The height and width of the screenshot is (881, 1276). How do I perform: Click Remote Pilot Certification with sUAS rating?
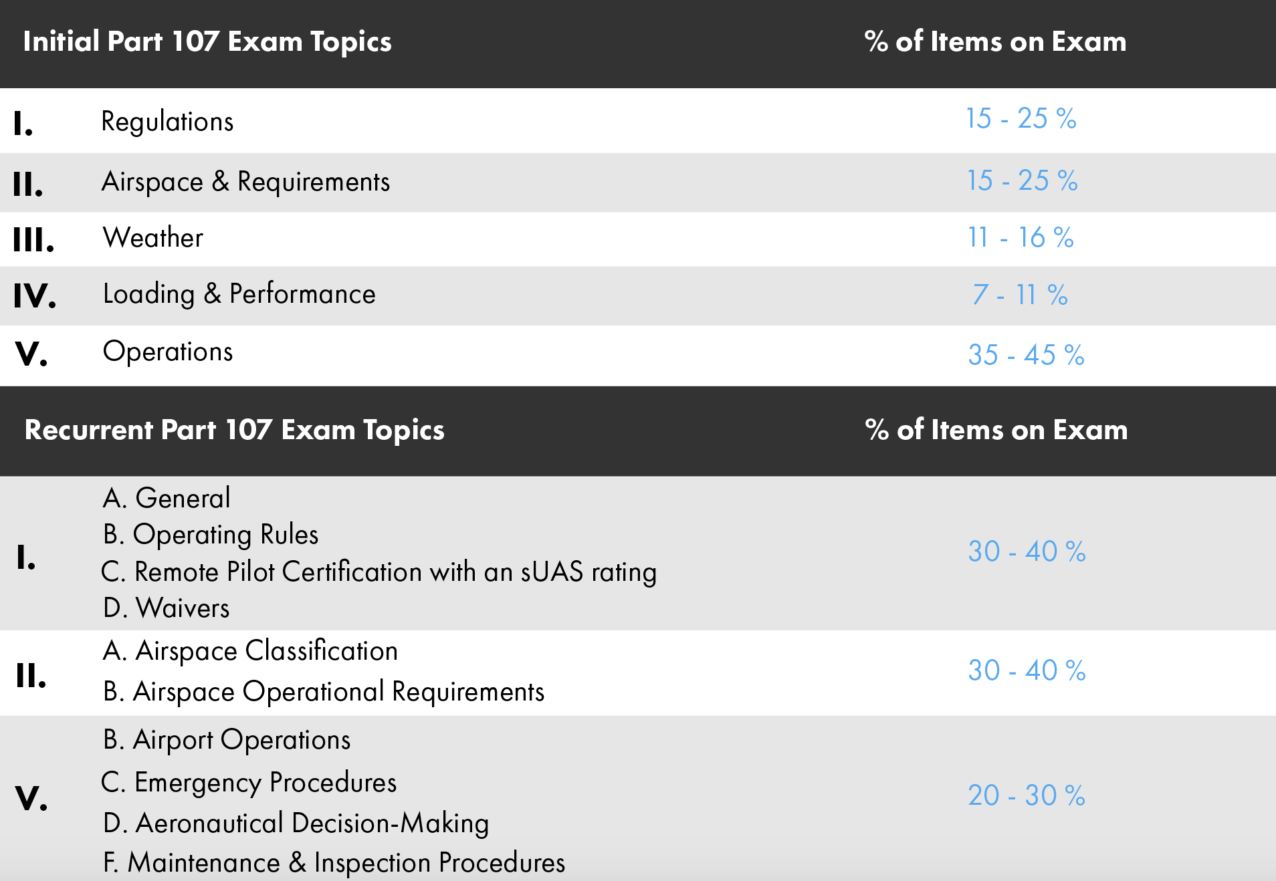pos(379,572)
